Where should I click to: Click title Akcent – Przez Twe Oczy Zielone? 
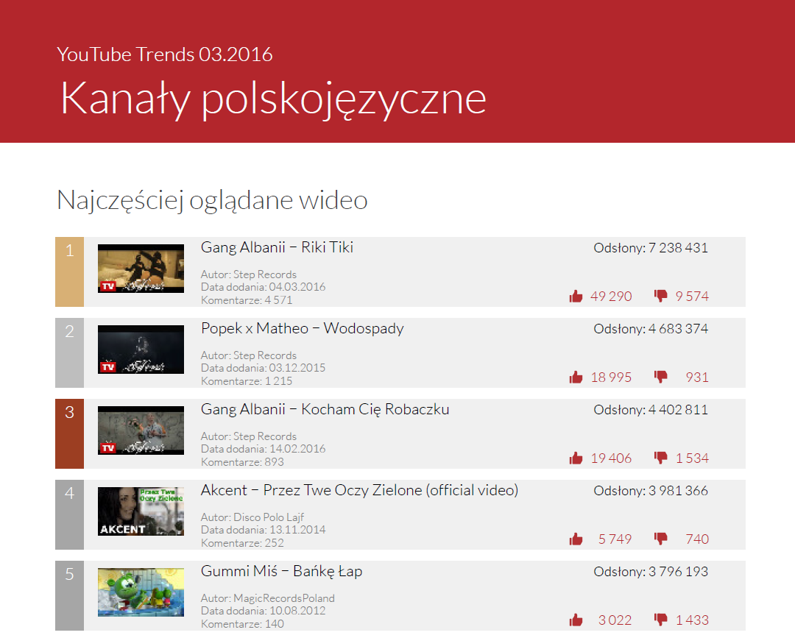point(359,490)
